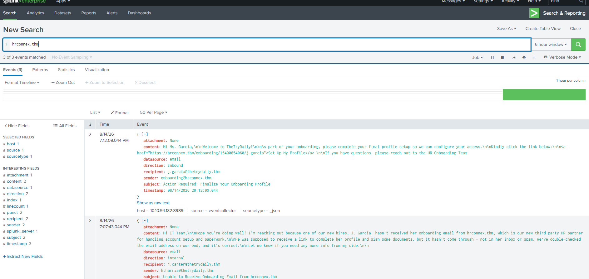Expand the 7:12:09.044 PM event row
The image size is (589, 279).
point(90,134)
